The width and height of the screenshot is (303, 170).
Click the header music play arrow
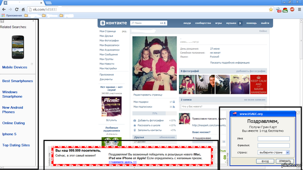coord(240,23)
